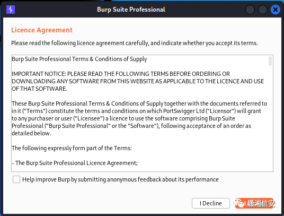This screenshot has width=284, height=216.
Task: Accept the licence with the orange button
Action: (254, 203)
